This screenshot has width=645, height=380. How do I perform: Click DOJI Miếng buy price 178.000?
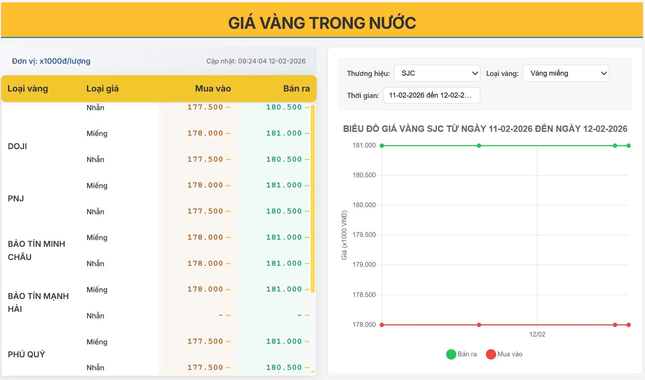[205, 133]
